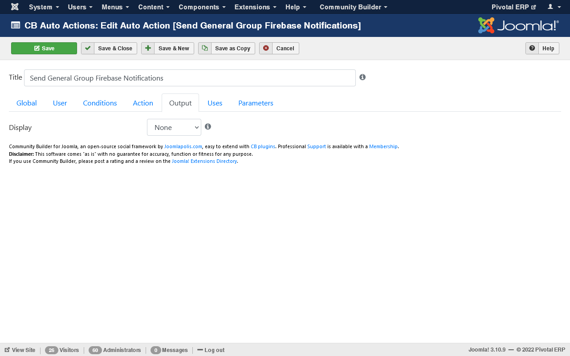Open the Help menu in top bar
The width and height of the screenshot is (570, 356).
pos(296,7)
